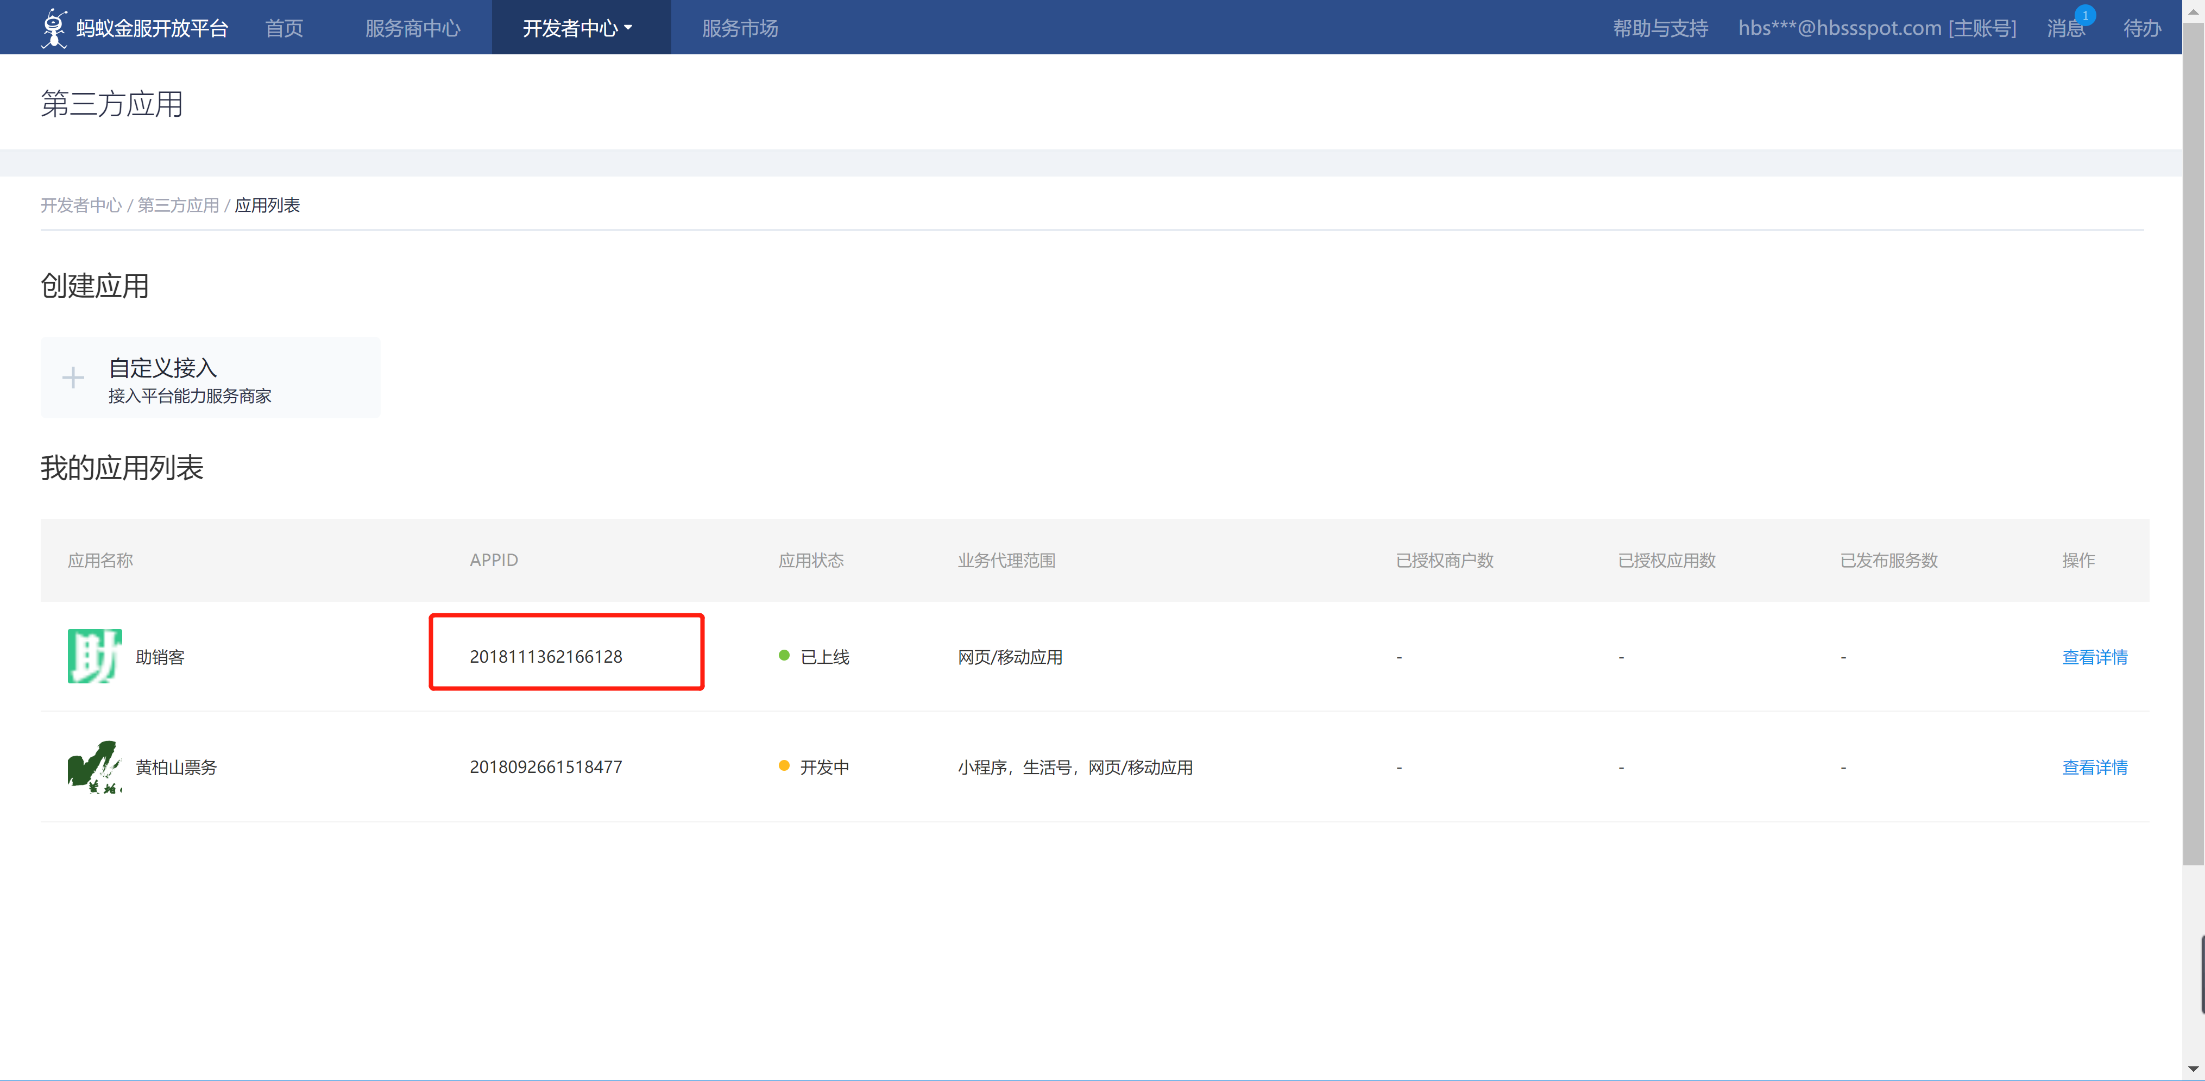Image resolution: width=2205 pixels, height=1081 pixels.
Task: Switch to the 服务市场 tab
Action: [740, 28]
